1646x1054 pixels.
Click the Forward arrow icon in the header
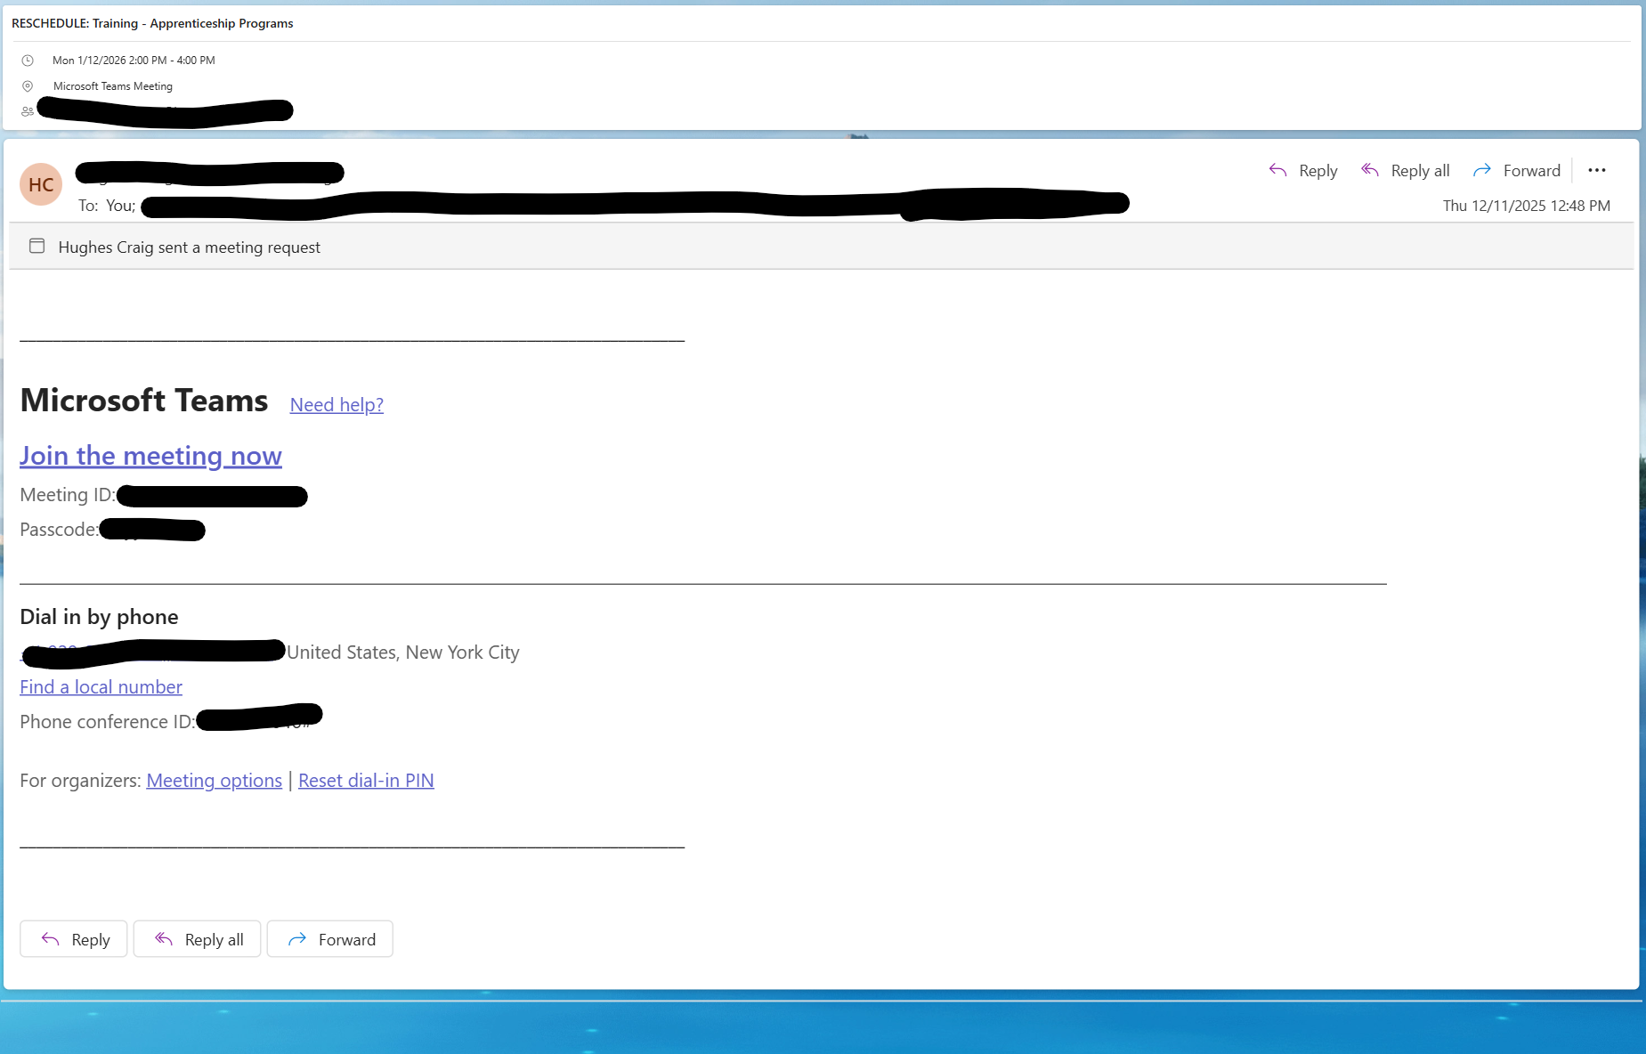tap(1484, 169)
